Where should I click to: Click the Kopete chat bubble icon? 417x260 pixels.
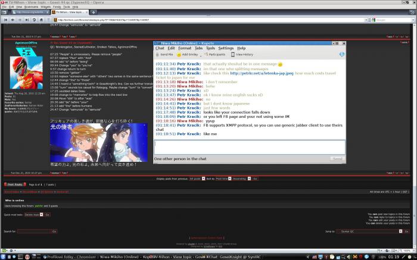tap(342, 55)
